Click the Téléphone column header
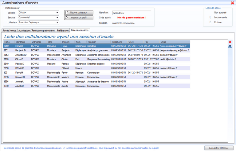Image resolution: width=236 pixels, height=151 pixels. click(x=119, y=42)
